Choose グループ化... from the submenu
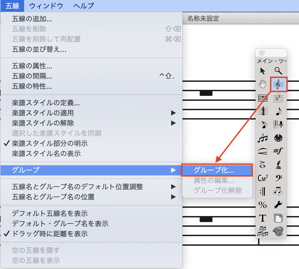Screen dimensions: 299x269 pos(217,170)
